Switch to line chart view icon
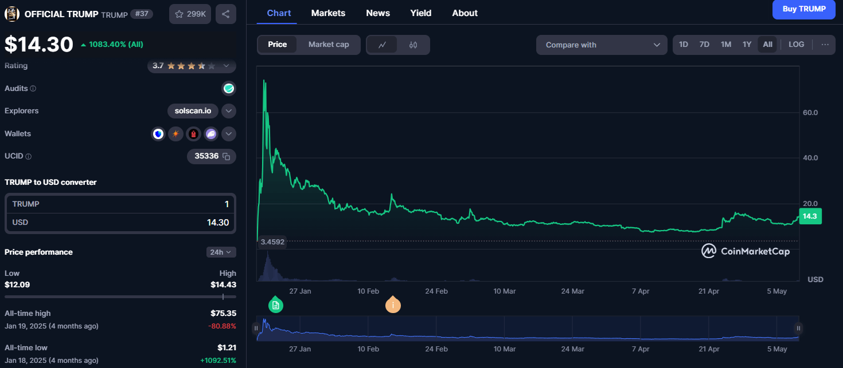This screenshot has width=843, height=368. coord(383,45)
